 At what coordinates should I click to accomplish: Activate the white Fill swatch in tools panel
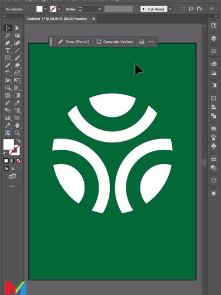tap(8, 144)
